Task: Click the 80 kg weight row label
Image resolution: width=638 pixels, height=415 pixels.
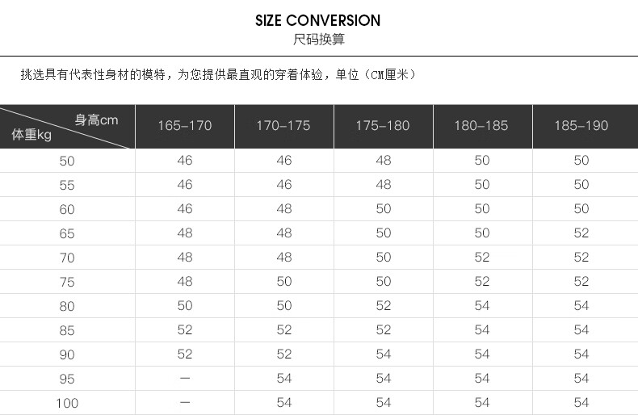Action: pyautogui.click(x=67, y=306)
